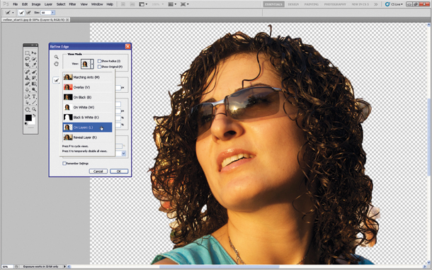Screen dimensions: 432x270
Task: Select the Rectangular Marquee tool
Action: (x=28, y=53)
